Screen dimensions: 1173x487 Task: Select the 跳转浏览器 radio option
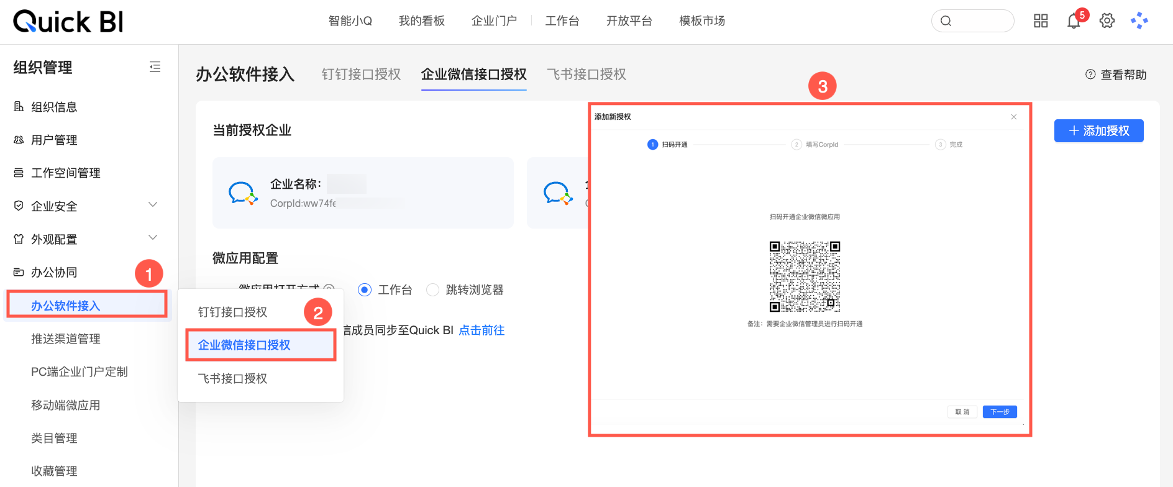click(433, 290)
